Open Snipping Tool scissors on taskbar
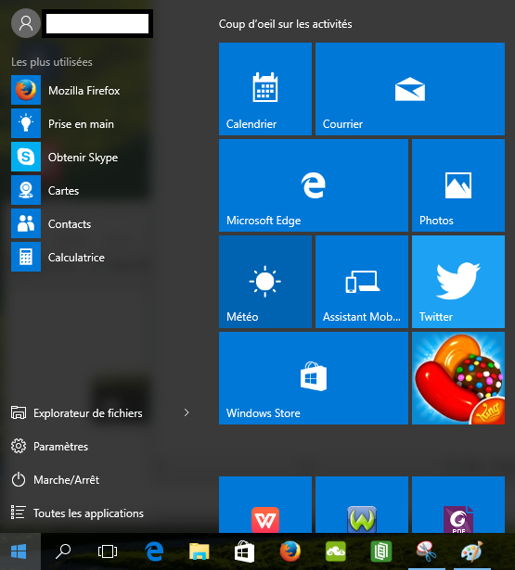The image size is (515, 570). pyautogui.click(x=426, y=551)
